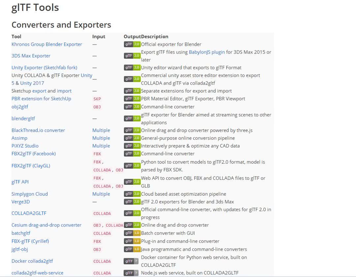Open the batchgltf link
356x277 pixels.
pos(21,233)
